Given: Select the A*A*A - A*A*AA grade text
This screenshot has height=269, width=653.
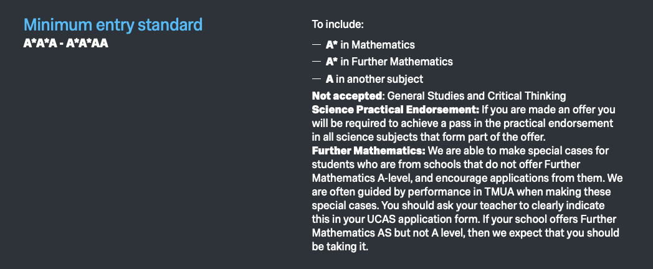Looking at the screenshot, I should click(66, 44).
